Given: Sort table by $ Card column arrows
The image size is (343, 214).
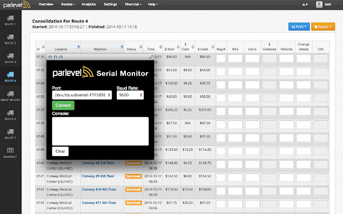Looking at the screenshot, I should pos(193,47).
